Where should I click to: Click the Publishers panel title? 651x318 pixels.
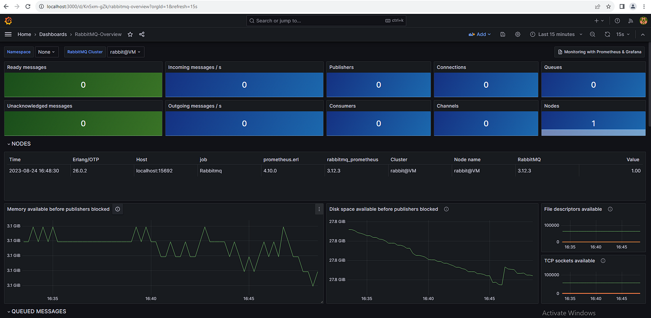click(341, 67)
